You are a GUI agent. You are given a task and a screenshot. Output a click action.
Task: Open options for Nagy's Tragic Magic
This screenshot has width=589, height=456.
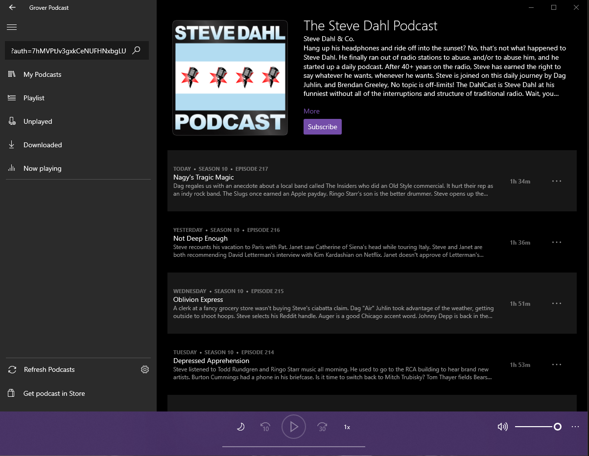pos(557,181)
